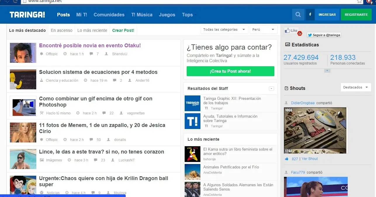Click the INGRESAR button
Viewport: 376px width, 197px height.
tap(327, 15)
